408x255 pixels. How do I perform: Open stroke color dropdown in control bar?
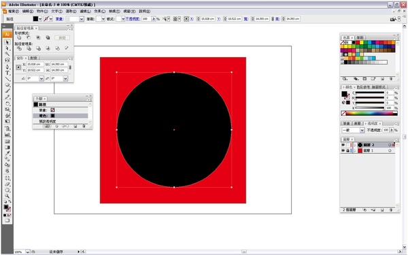tap(51, 19)
